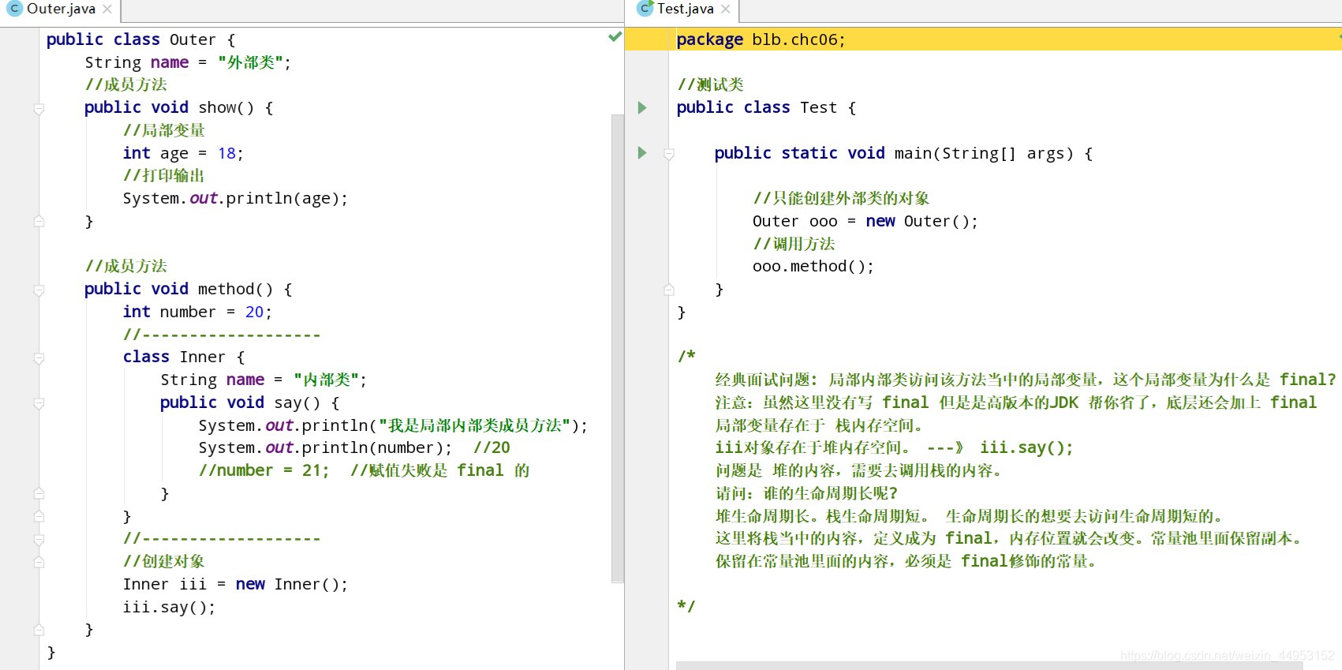Click the vertical scrollbar in Outer.java editor
This screenshot has height=670, width=1342.
tap(618, 347)
